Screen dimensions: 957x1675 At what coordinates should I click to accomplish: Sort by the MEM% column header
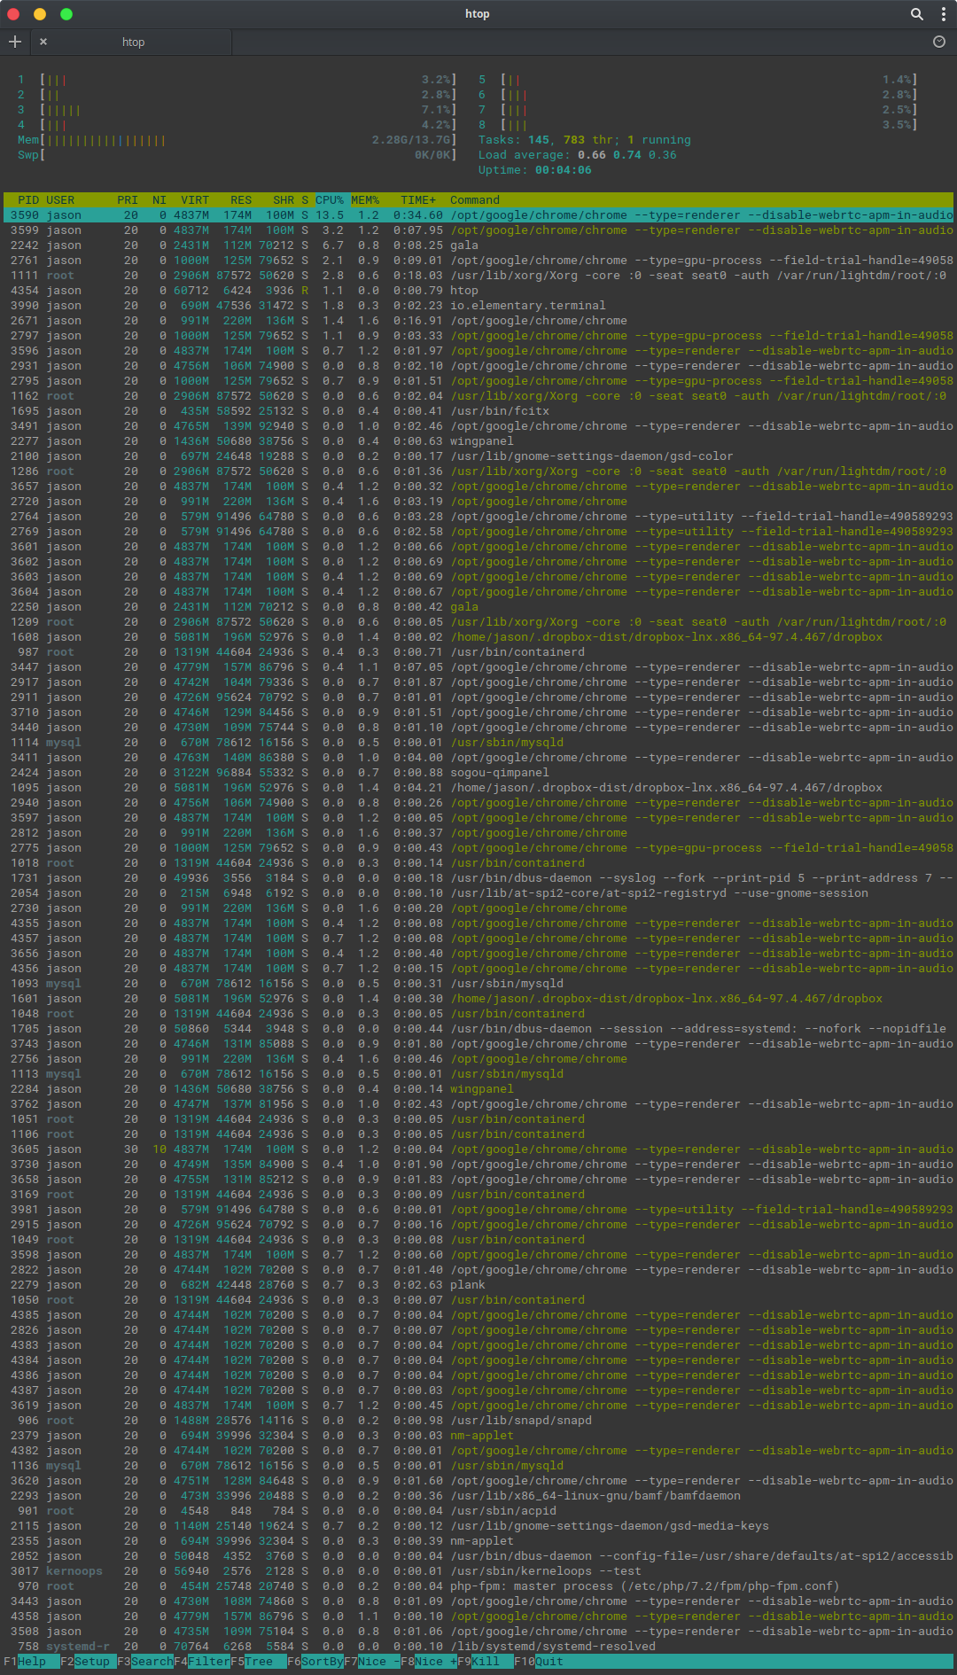365,200
